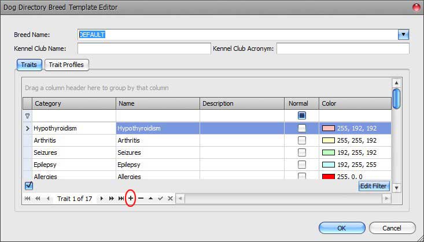The height and width of the screenshot is (242, 424).
Task: Go to last trait record
Action: tap(121, 199)
